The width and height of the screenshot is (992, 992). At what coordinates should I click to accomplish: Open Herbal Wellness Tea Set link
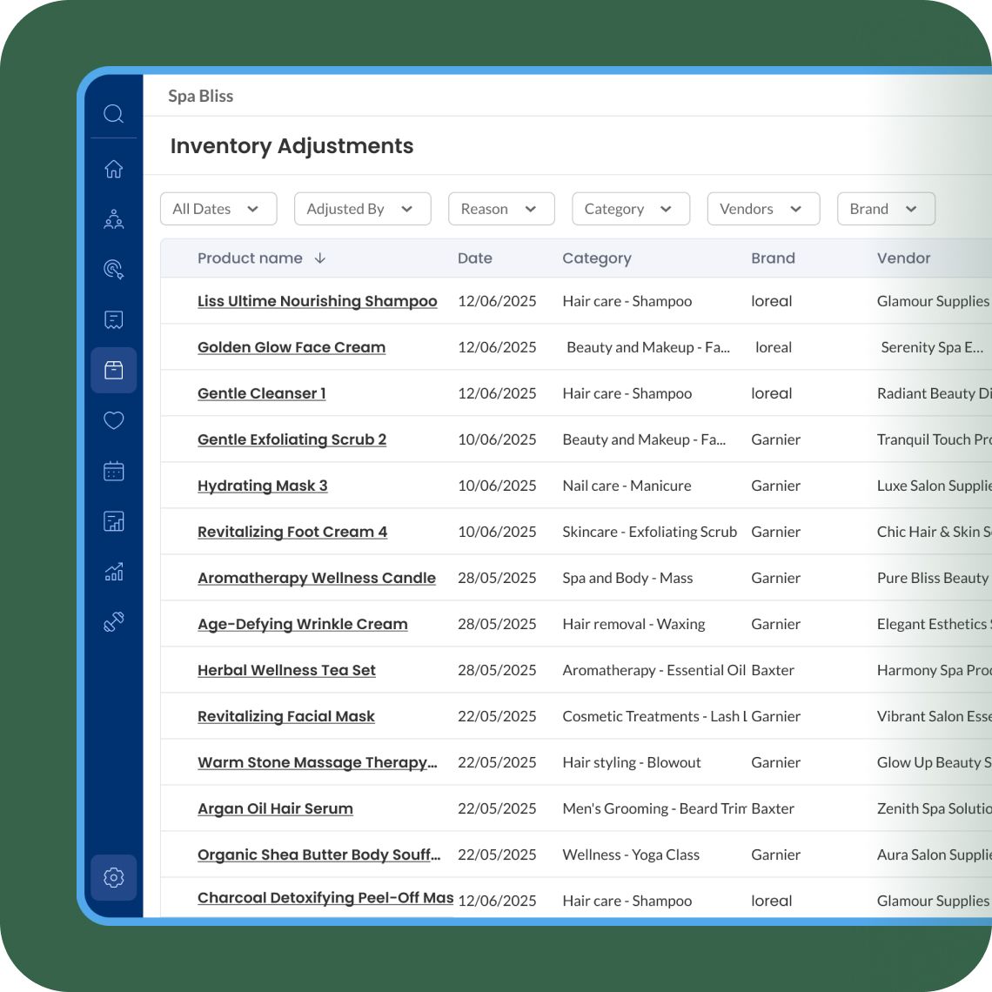[x=286, y=670]
